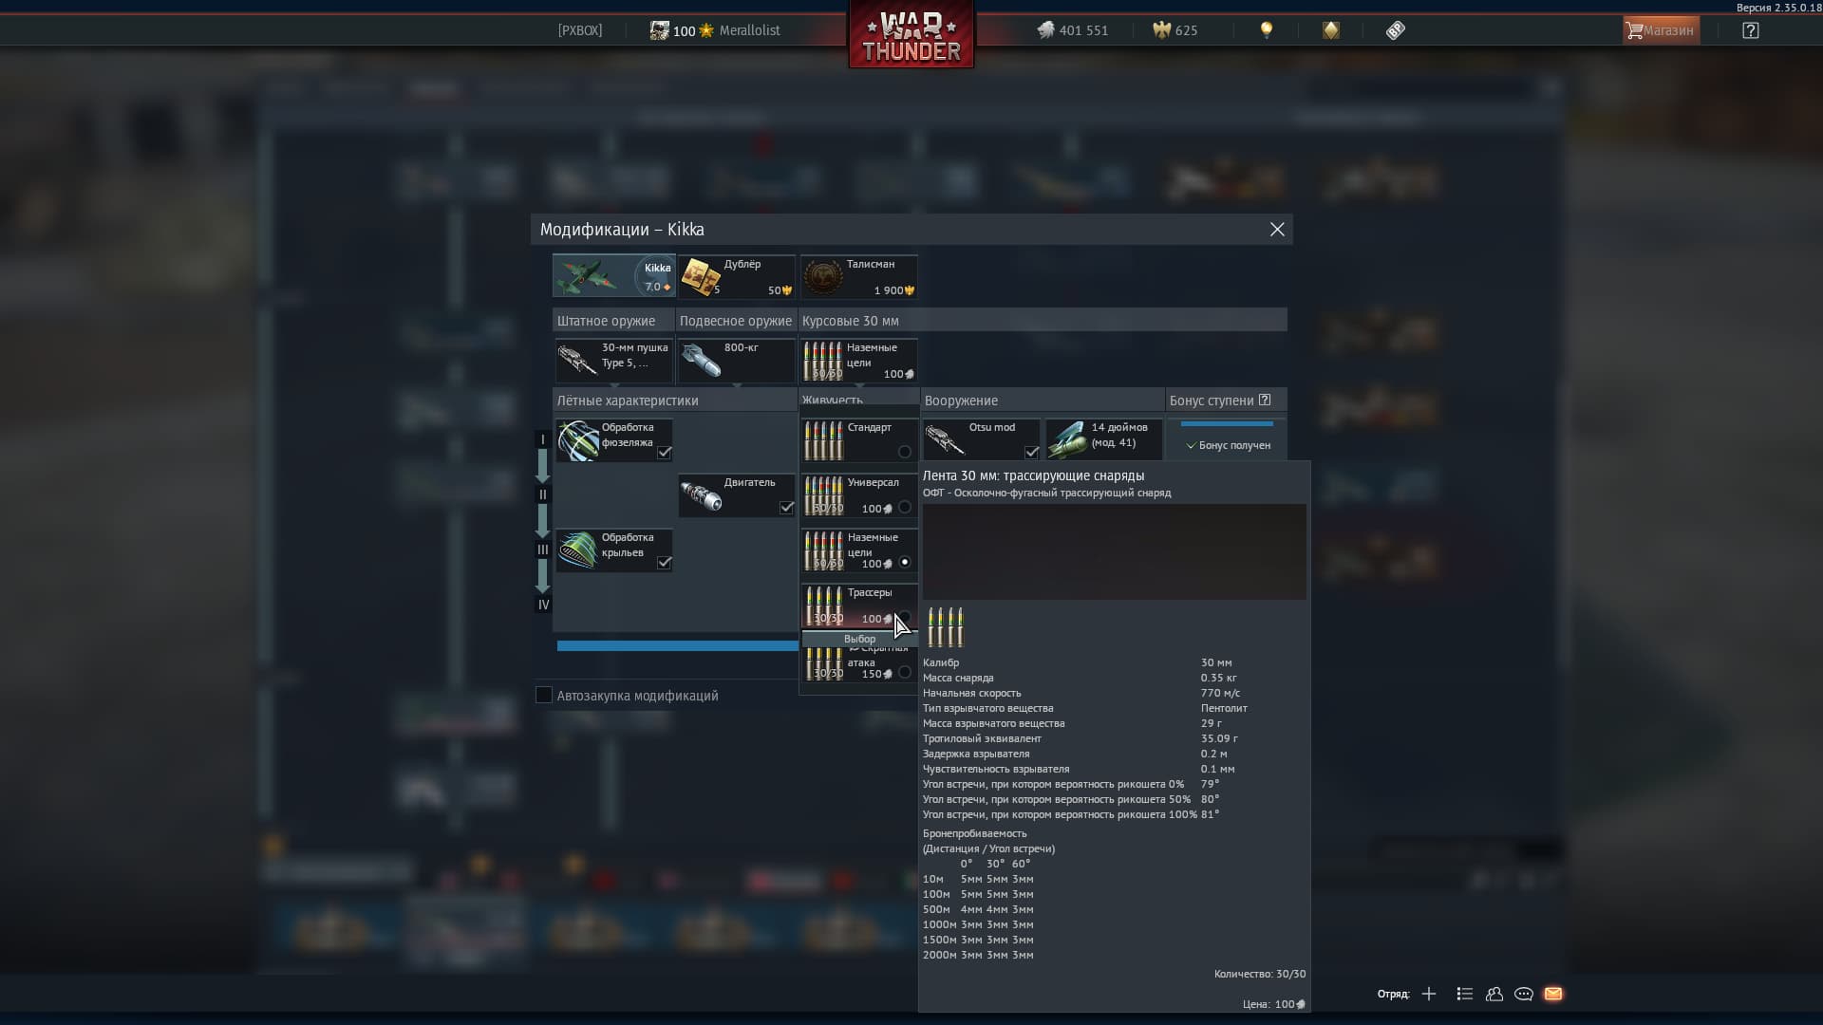Click the 401 551 Silver Lions balance
This screenshot has width=1823, height=1025.
(1083, 30)
